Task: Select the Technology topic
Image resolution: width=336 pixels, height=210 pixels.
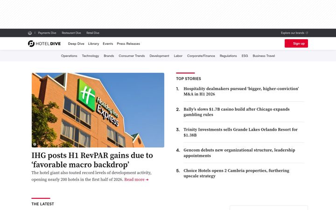Action: click(x=91, y=56)
